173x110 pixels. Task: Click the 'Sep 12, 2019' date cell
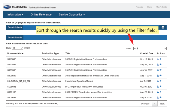pyautogui.click(x=146, y=59)
